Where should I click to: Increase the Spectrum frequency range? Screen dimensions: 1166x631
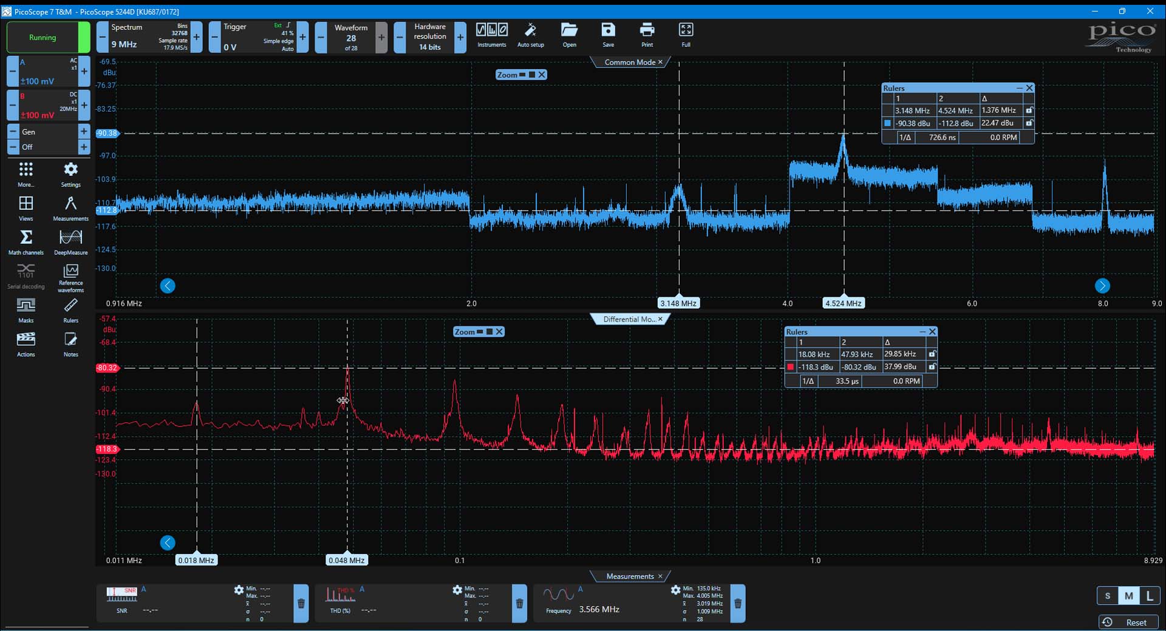click(196, 37)
